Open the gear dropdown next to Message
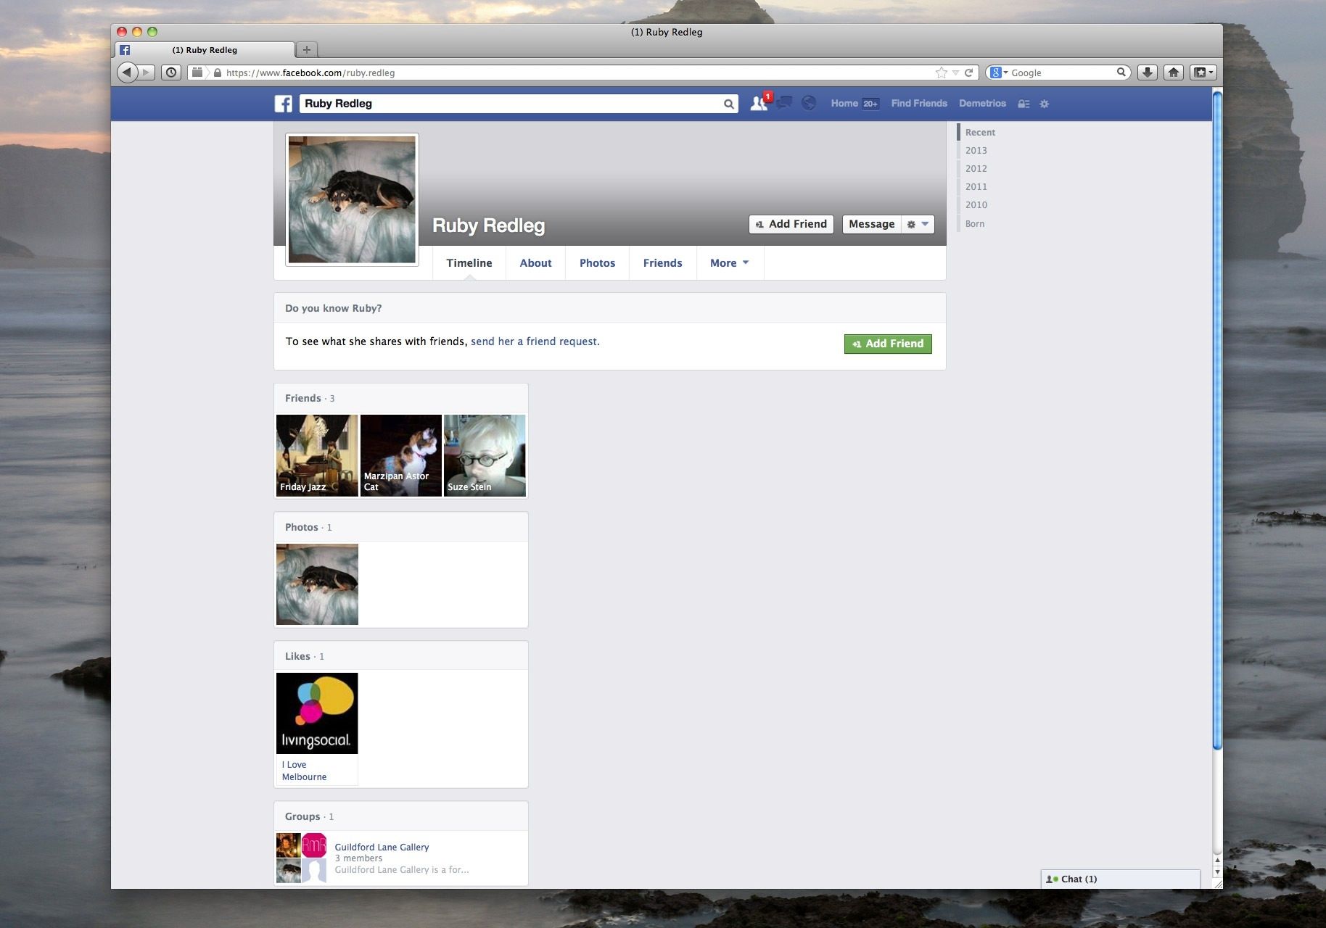This screenshot has width=1326, height=928. [x=918, y=224]
